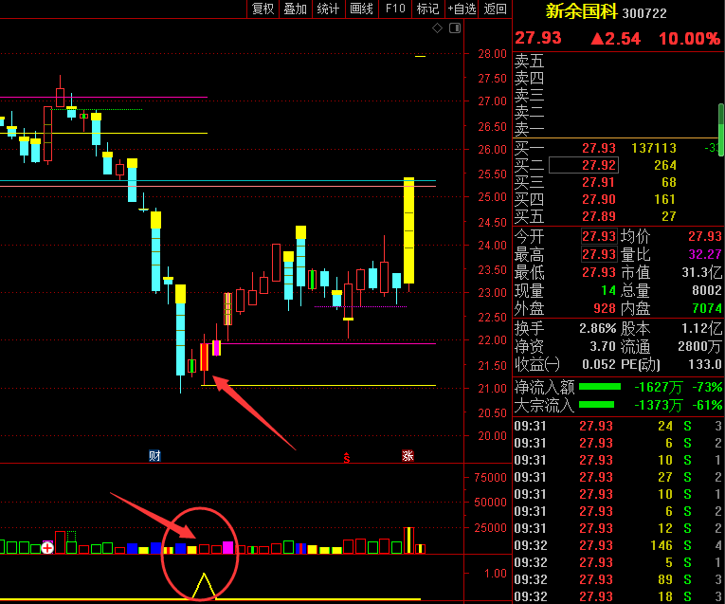Click the red S marker on timeline
Viewport: 725px width, 604px height.
coord(347,456)
